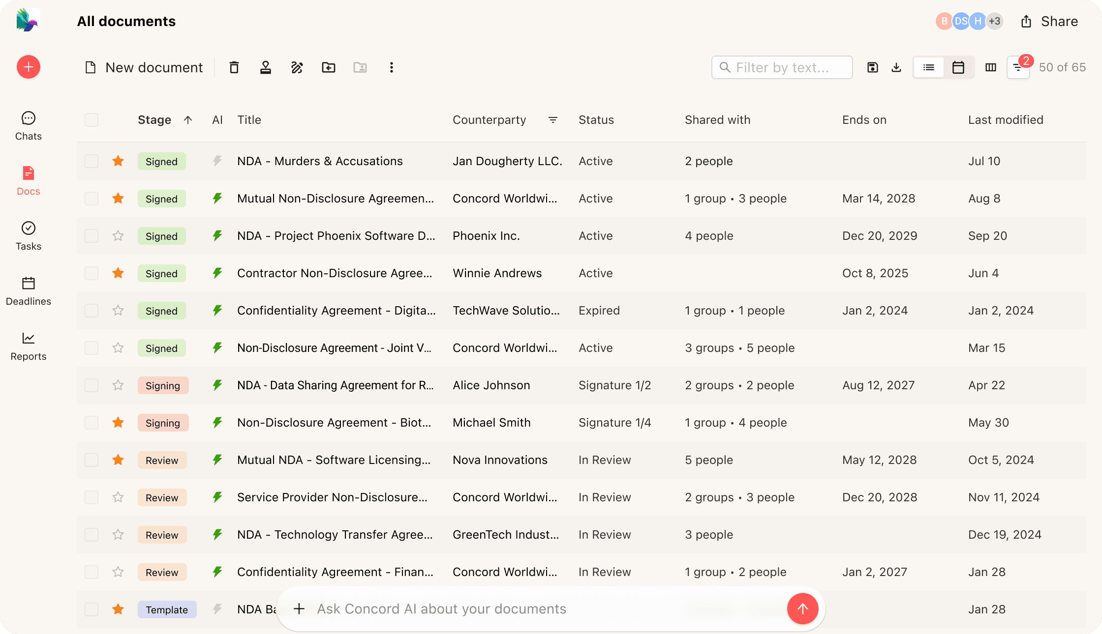This screenshot has width=1102, height=634.
Task: Open the columns layout icon
Action: pyautogui.click(x=991, y=67)
